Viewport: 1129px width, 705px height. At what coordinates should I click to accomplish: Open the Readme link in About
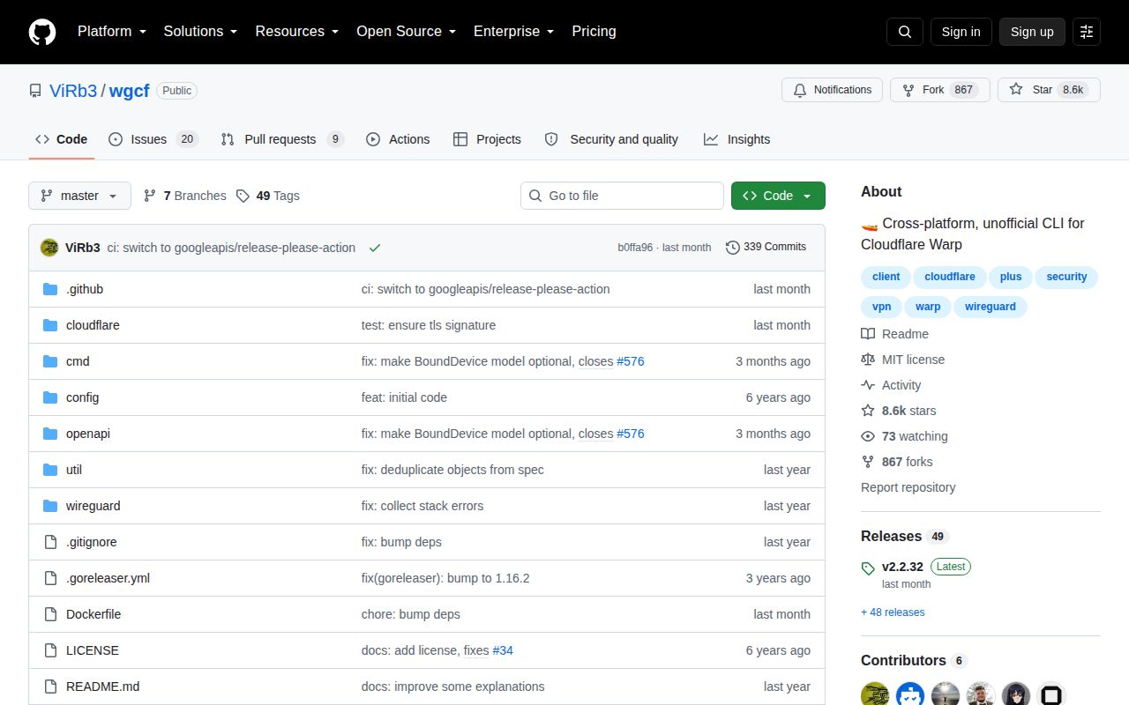(894, 334)
